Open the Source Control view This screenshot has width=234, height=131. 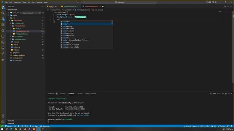click(x=3, y=19)
